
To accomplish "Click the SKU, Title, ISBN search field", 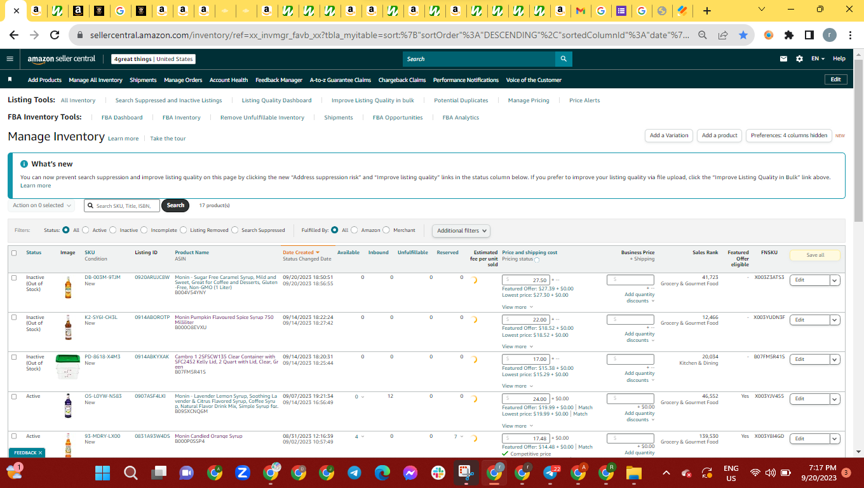I will 122,206.
